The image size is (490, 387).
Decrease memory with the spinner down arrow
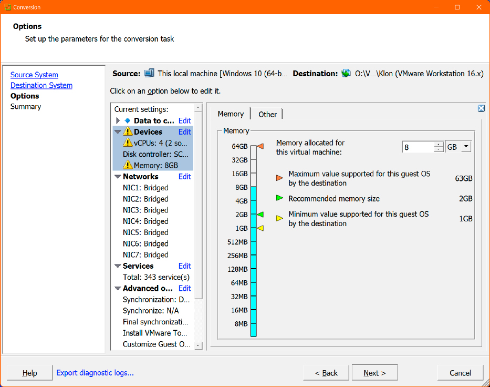click(x=439, y=149)
